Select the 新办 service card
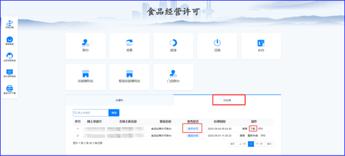This screenshot has height=156, width=345. [x=86, y=46]
